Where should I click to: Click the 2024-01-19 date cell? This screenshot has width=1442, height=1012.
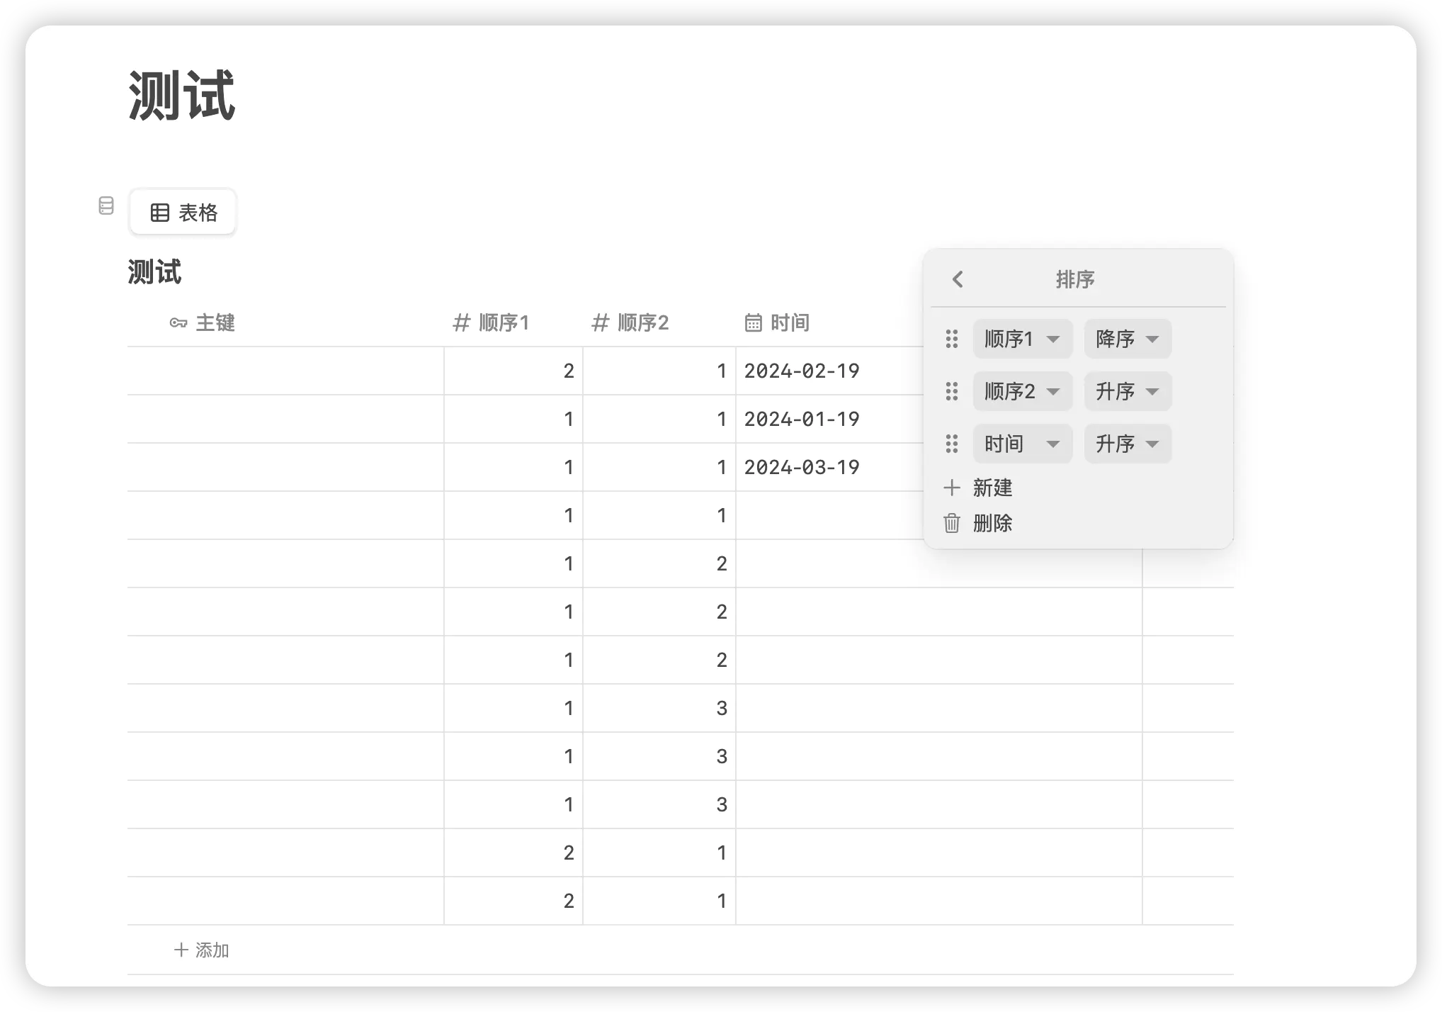(x=801, y=419)
